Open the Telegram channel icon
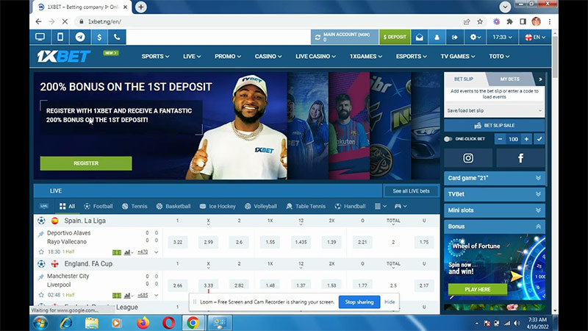Viewport: 588px width, 331px height. tap(80, 37)
